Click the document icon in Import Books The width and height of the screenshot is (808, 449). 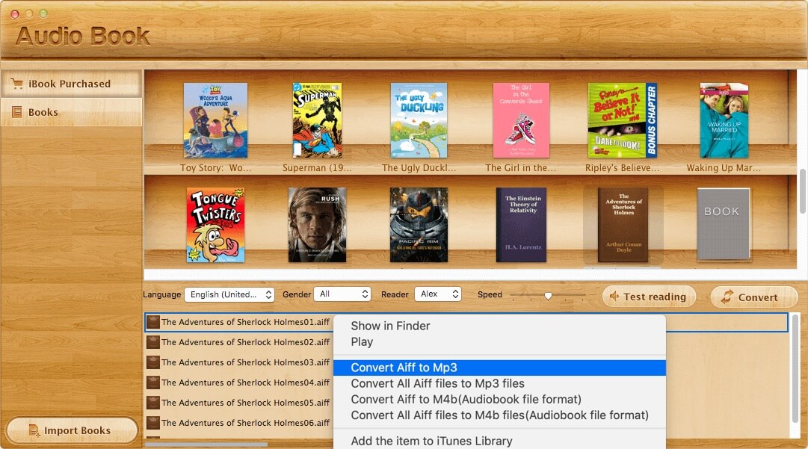pos(34,430)
